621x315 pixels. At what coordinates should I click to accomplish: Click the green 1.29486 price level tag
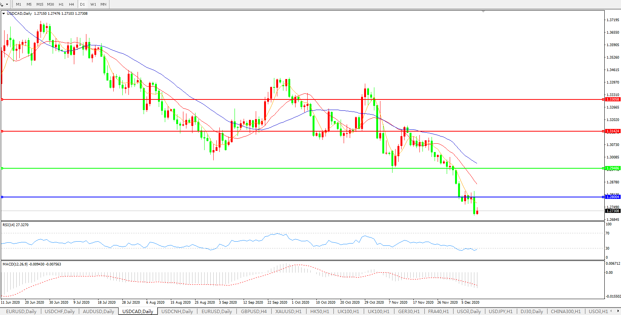tap(613, 168)
